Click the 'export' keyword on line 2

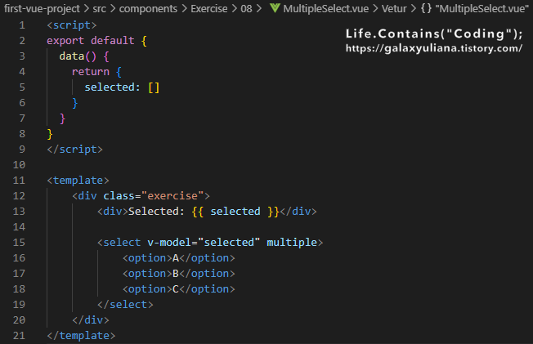coord(65,41)
